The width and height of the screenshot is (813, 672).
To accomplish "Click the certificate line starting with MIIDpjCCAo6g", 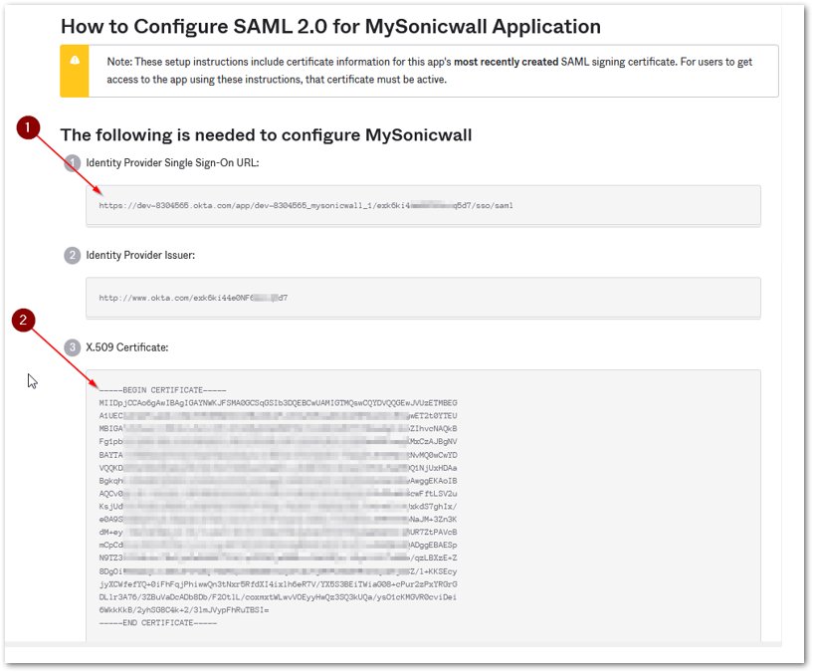I will click(278, 402).
